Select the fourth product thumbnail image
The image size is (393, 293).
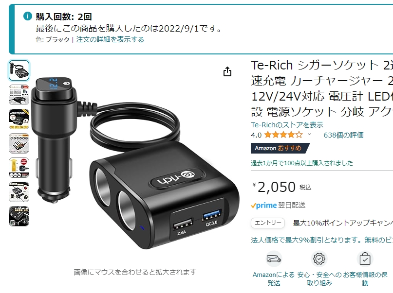point(19,143)
